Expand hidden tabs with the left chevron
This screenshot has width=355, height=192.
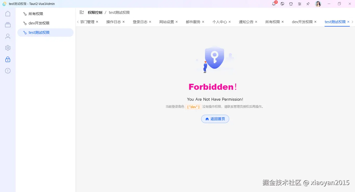77,22
